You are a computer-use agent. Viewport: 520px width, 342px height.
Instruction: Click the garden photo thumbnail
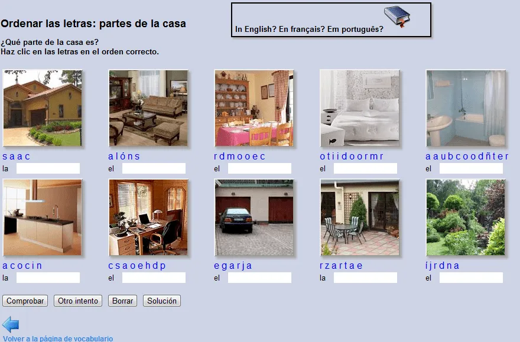pyautogui.click(x=466, y=217)
